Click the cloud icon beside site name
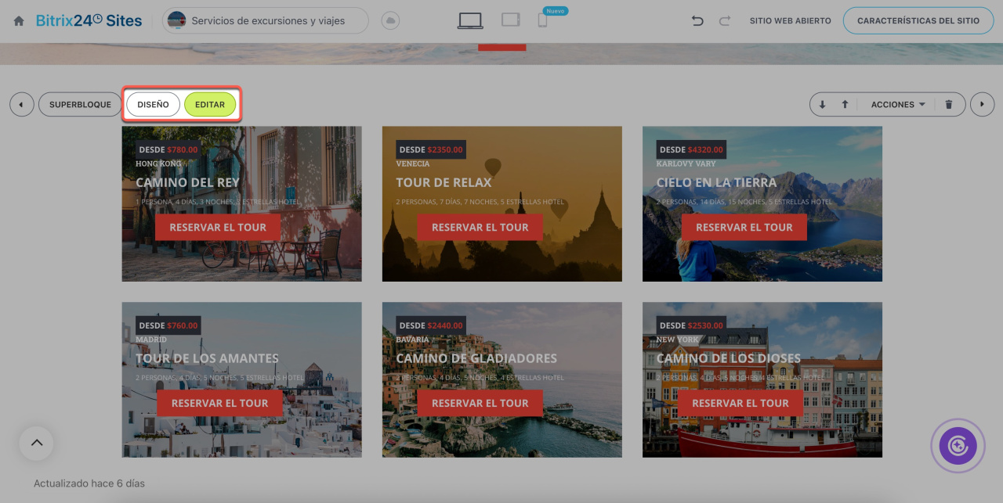This screenshot has width=1003, height=503. (x=390, y=21)
